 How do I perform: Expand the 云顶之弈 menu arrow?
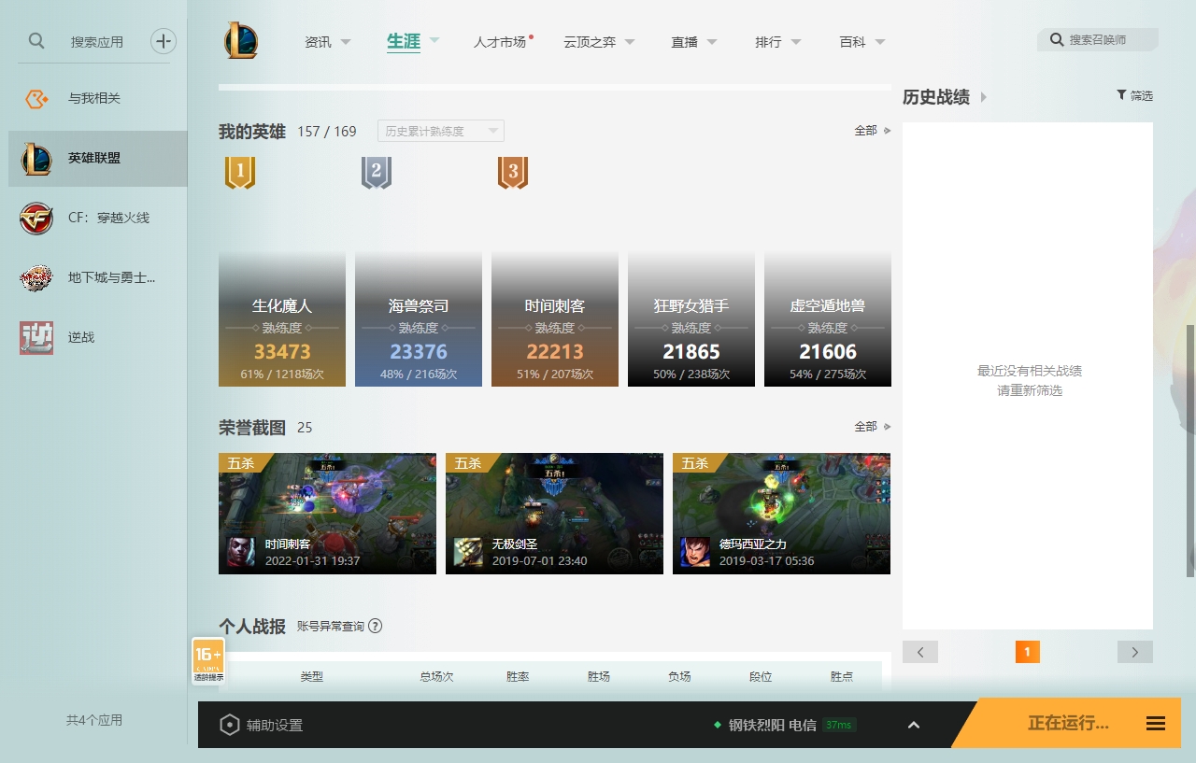pos(630,42)
